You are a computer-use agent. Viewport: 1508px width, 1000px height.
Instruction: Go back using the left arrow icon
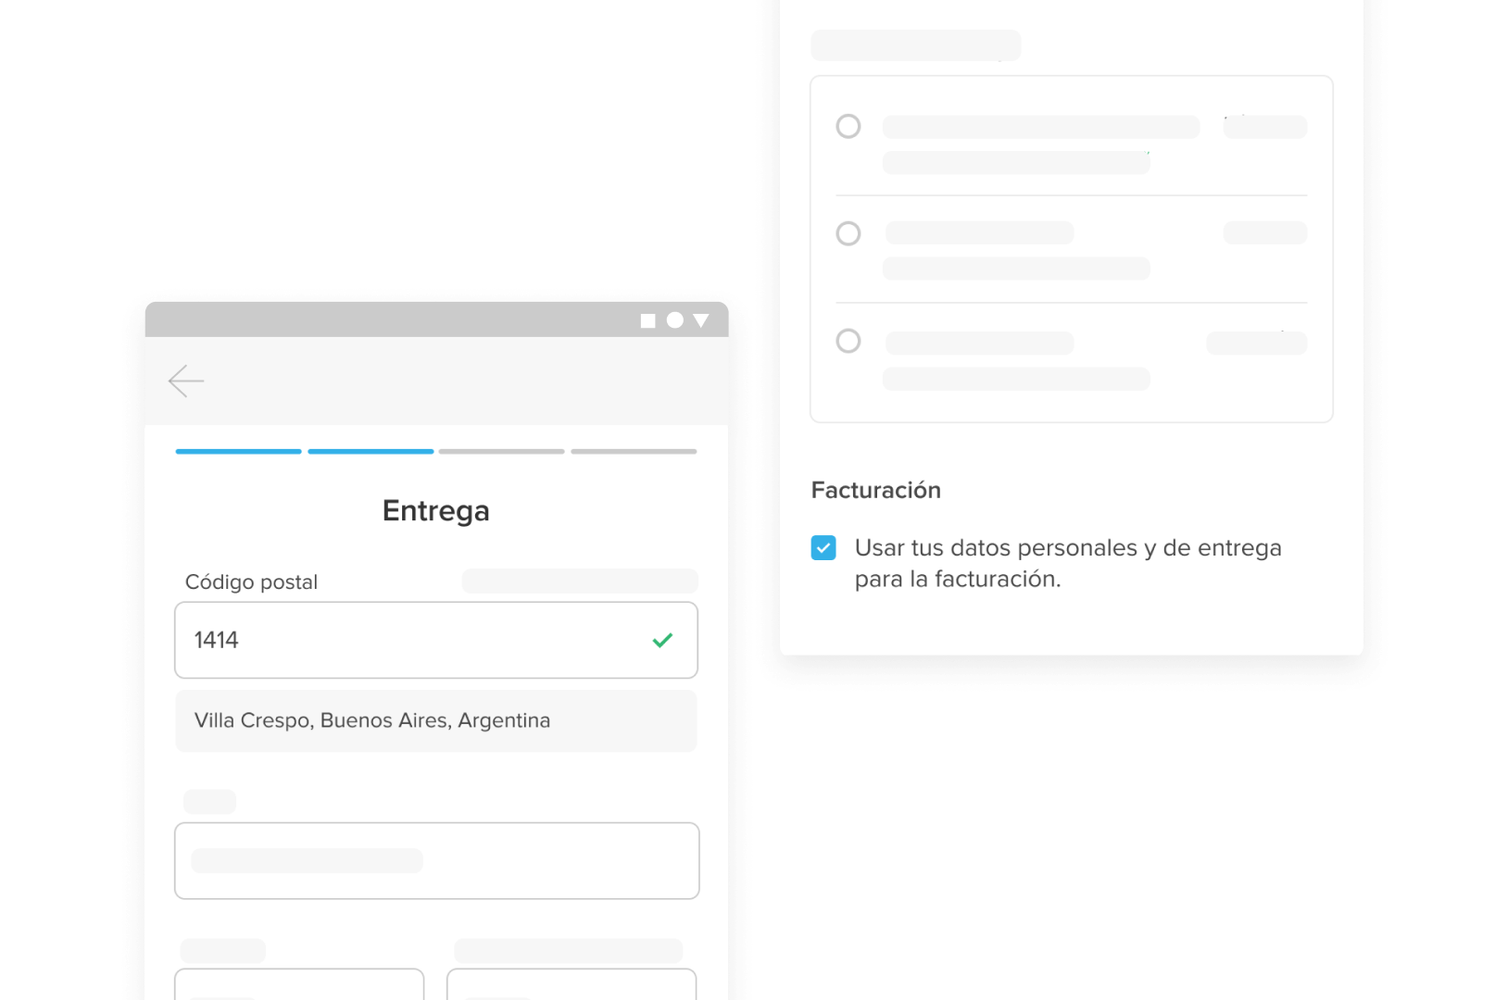186,381
